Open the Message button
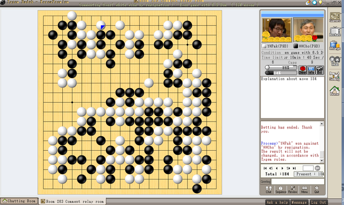The height and width of the screenshot is (205, 344). pyautogui.click(x=299, y=202)
